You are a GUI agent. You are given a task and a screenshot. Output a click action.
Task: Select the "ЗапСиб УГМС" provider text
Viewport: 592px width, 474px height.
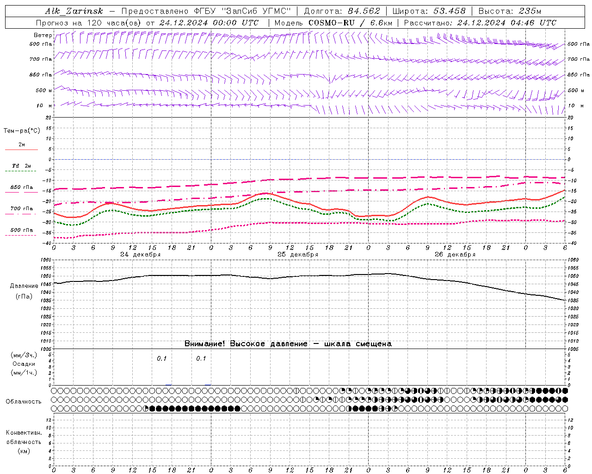click(x=256, y=11)
